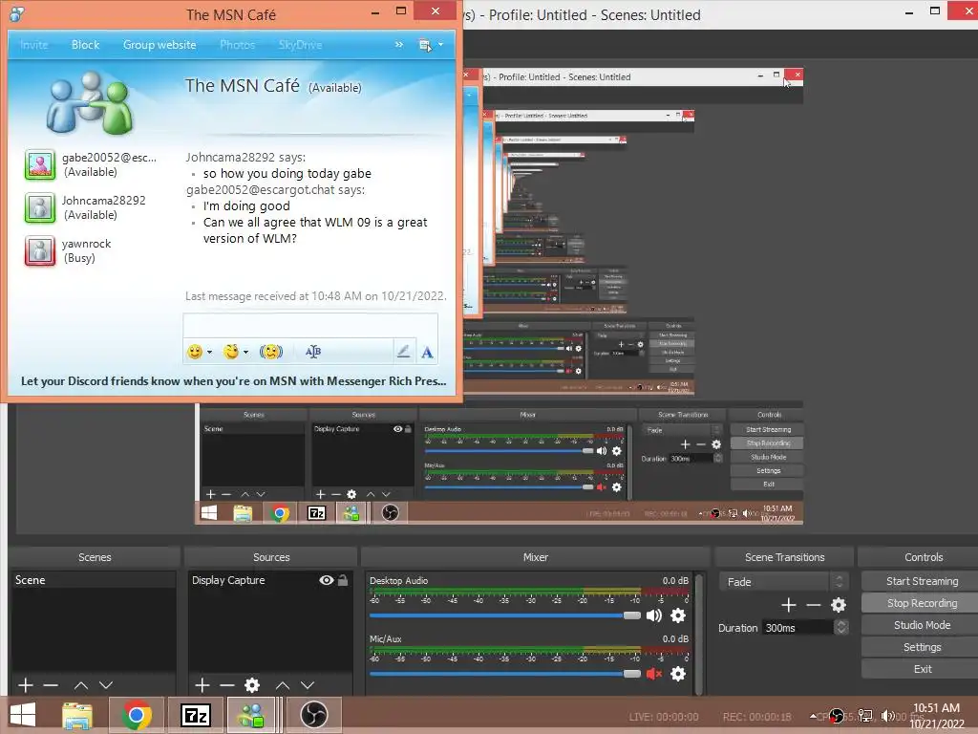Image resolution: width=978 pixels, height=734 pixels.
Task: Open OBS Settings button
Action: (922, 647)
